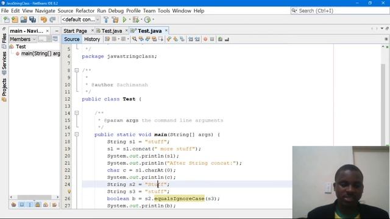390x219 pixels.
Task: Click the New File toolbar icon
Action: [7, 19]
